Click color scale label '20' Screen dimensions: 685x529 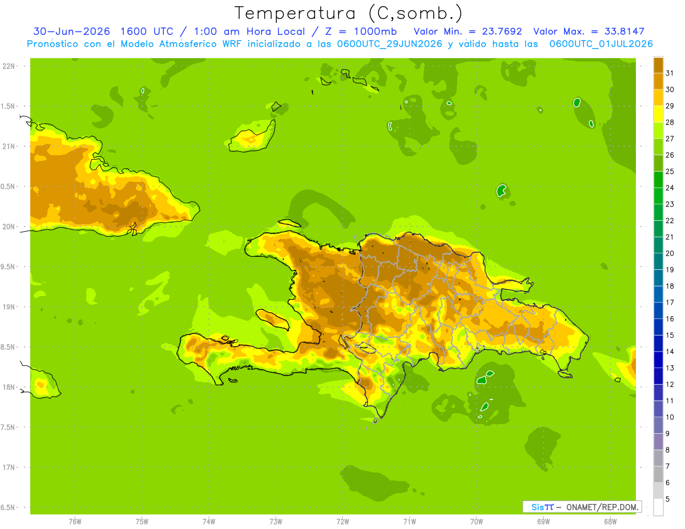coord(670,253)
